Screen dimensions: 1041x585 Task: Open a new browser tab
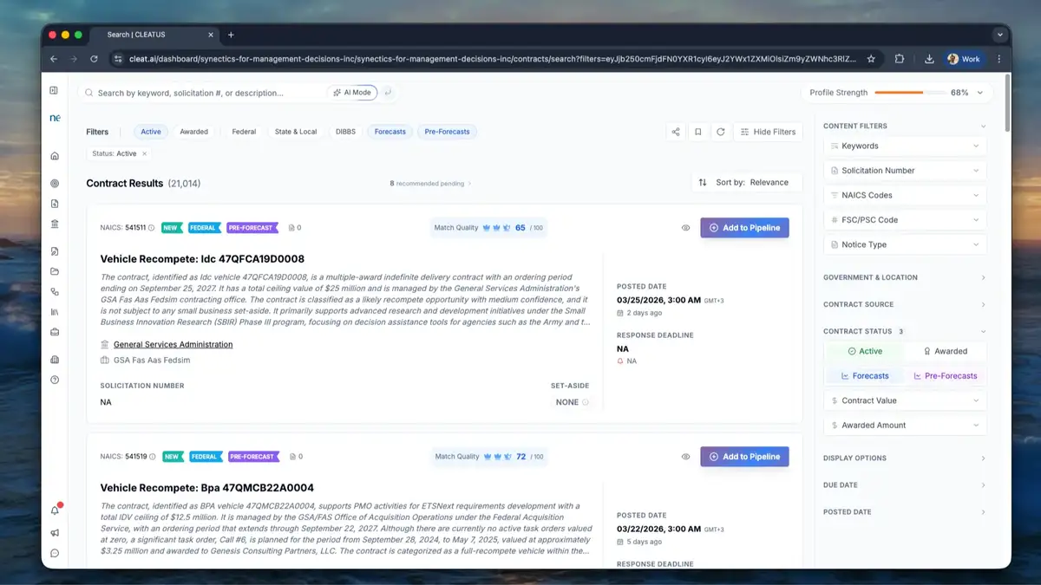(x=231, y=35)
